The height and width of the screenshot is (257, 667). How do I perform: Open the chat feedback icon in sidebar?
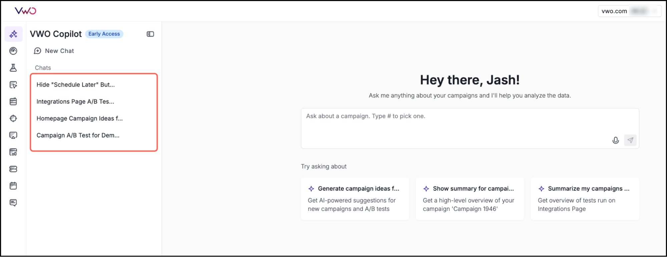[x=13, y=203]
